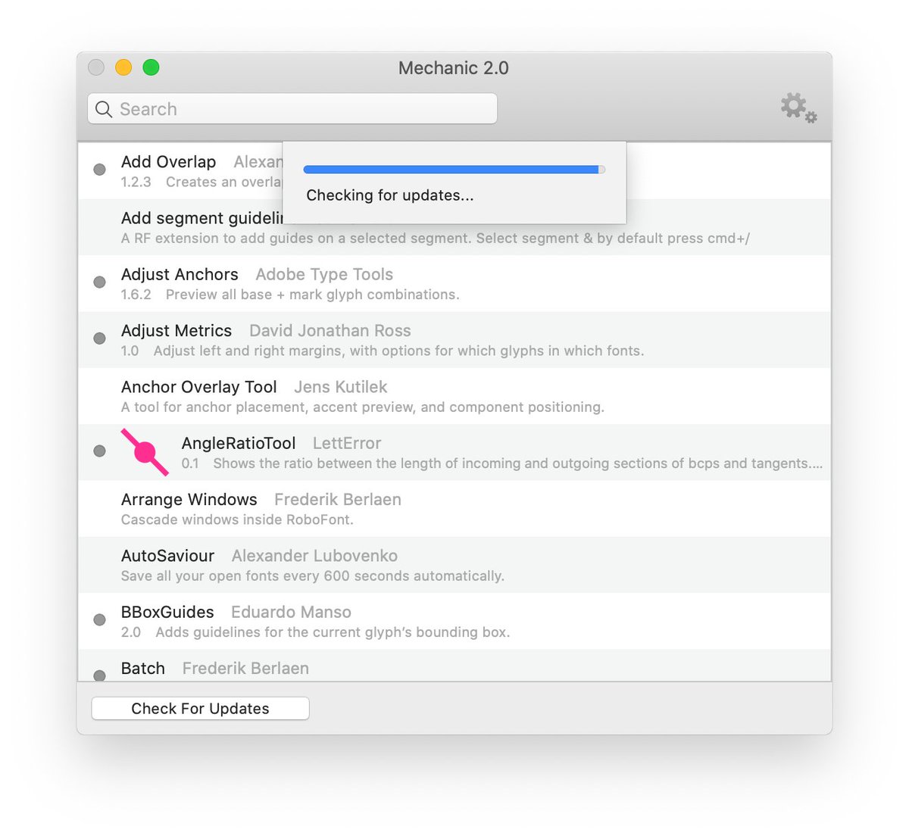Image resolution: width=909 pixels, height=836 pixels.
Task: Click author name Alexander Lubovenko
Action: 314,556
